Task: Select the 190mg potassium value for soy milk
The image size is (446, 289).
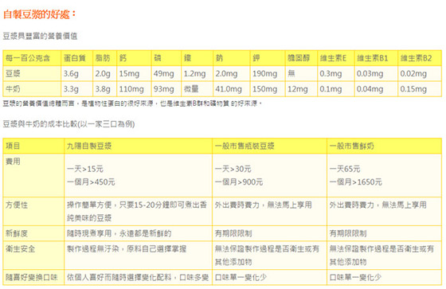Action: point(264,73)
